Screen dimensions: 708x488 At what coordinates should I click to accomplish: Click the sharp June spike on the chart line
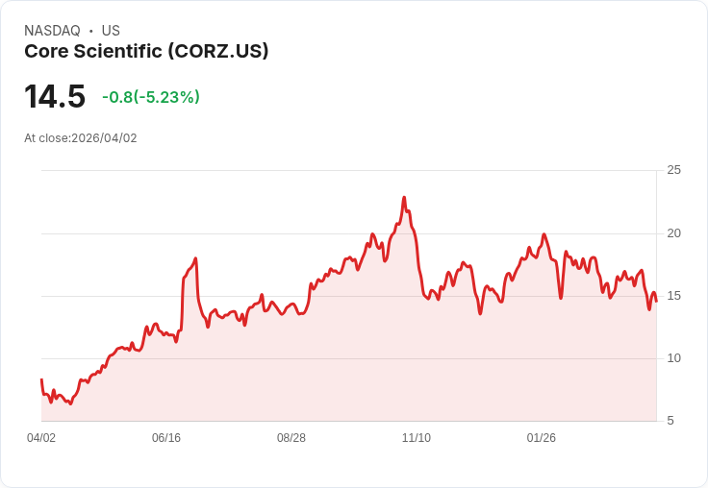click(x=195, y=258)
